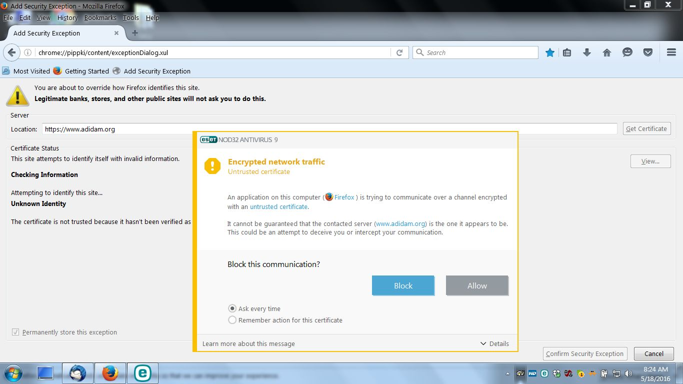The width and height of the screenshot is (683, 384).
Task: Click the WD tray icon
Action: [532, 373]
